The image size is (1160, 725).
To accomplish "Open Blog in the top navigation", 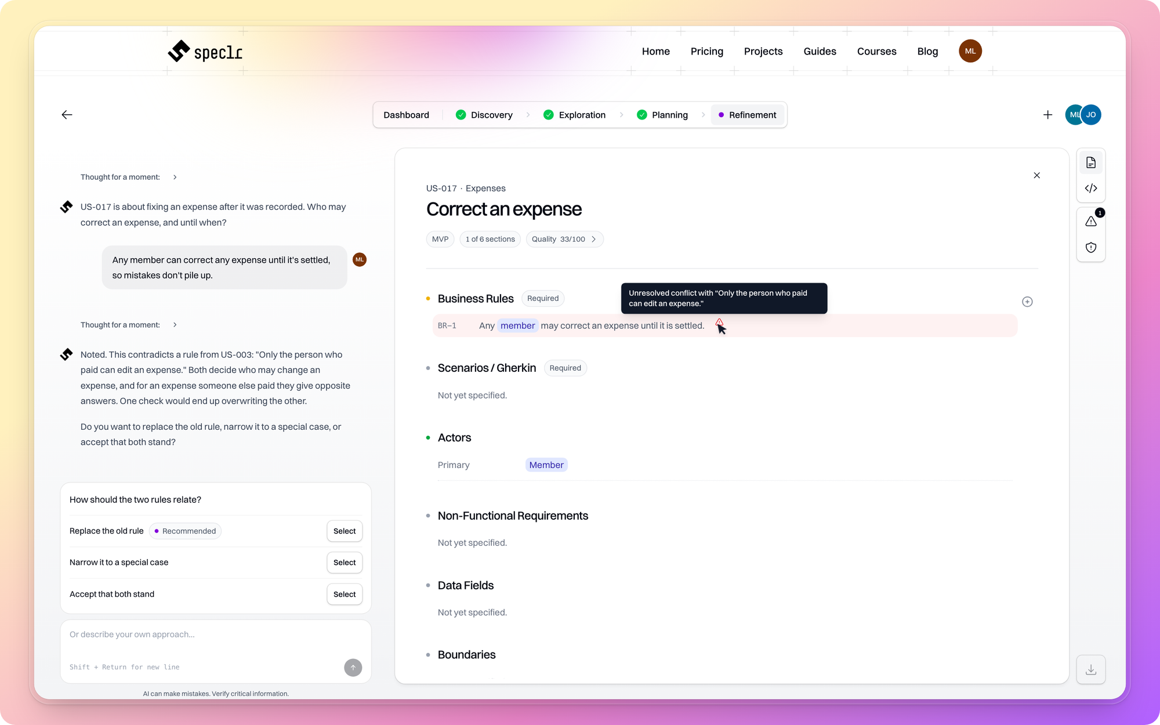I will tap(927, 51).
